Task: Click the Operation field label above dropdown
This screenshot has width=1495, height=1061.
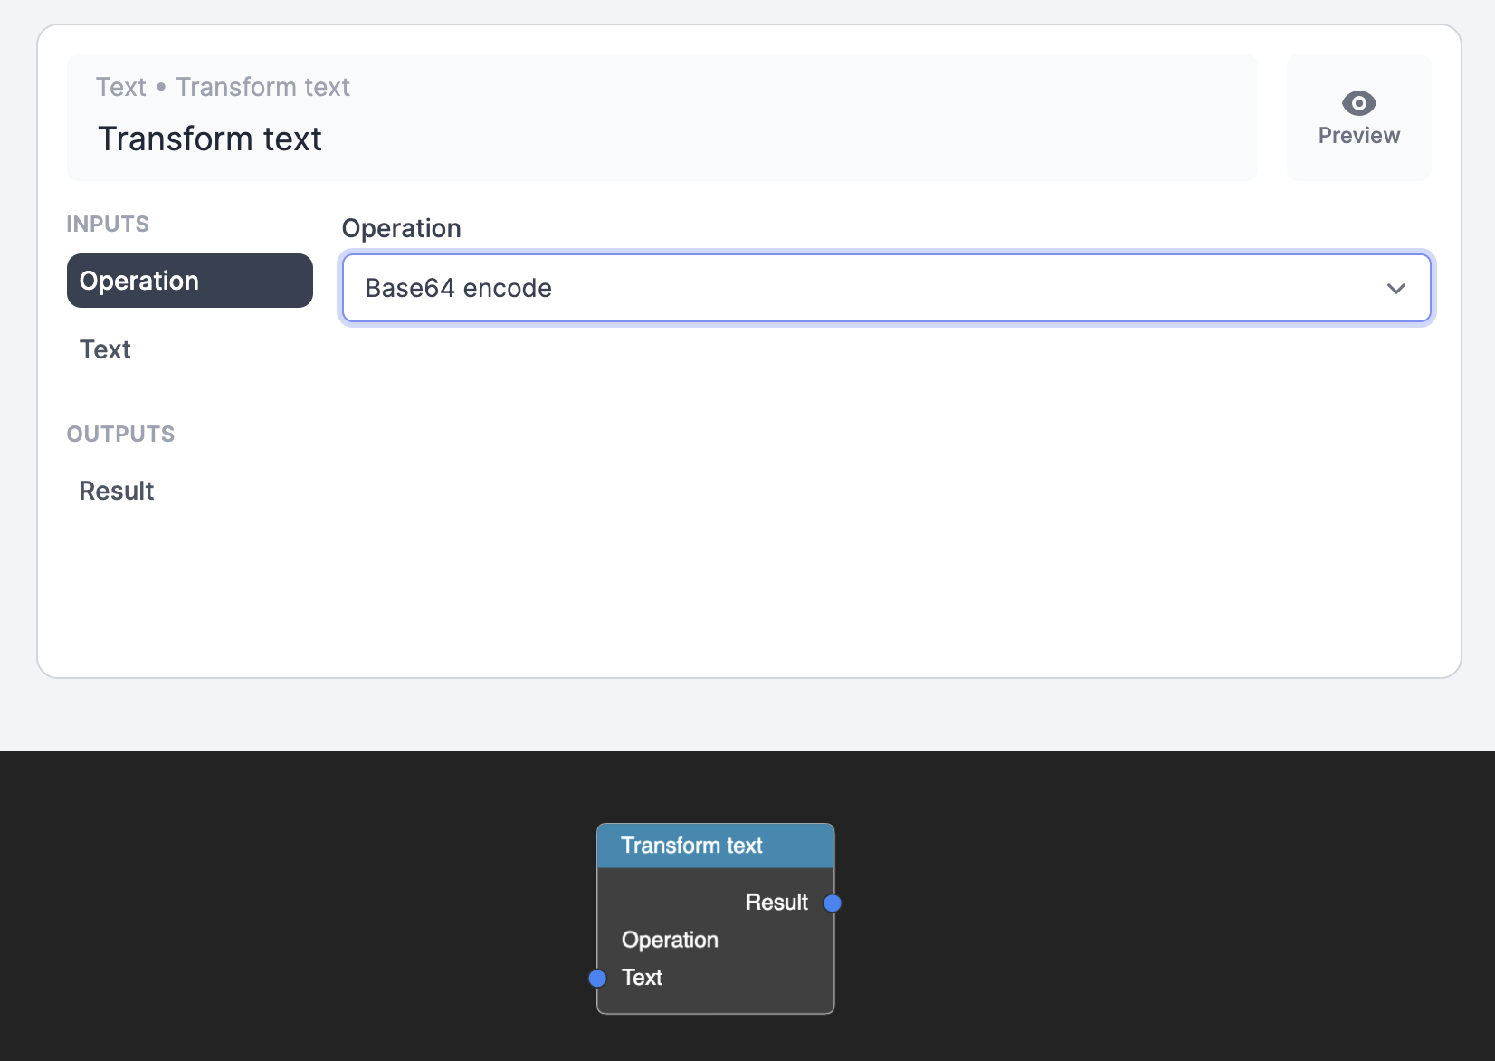Action: (x=402, y=228)
